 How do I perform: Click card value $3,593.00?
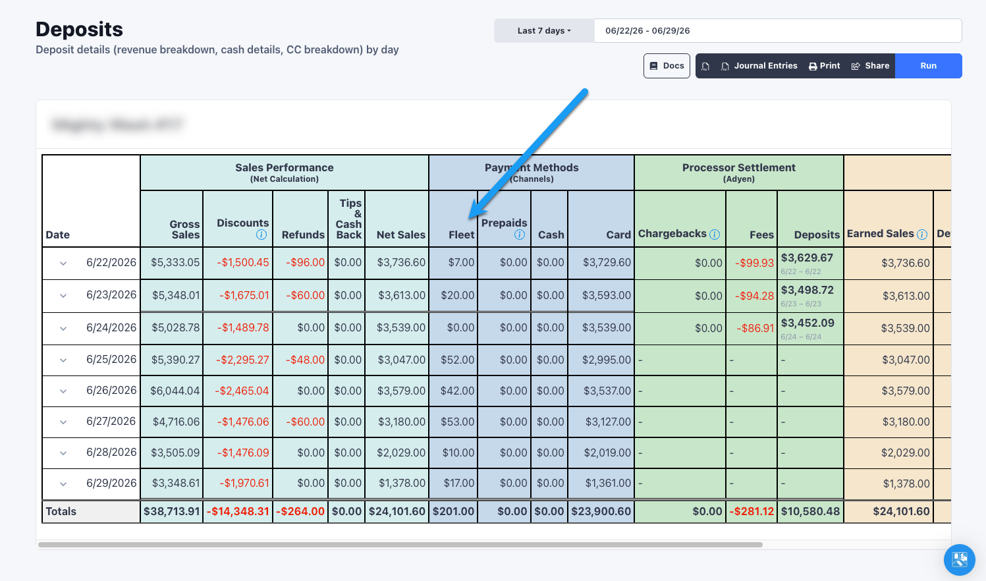tap(607, 295)
